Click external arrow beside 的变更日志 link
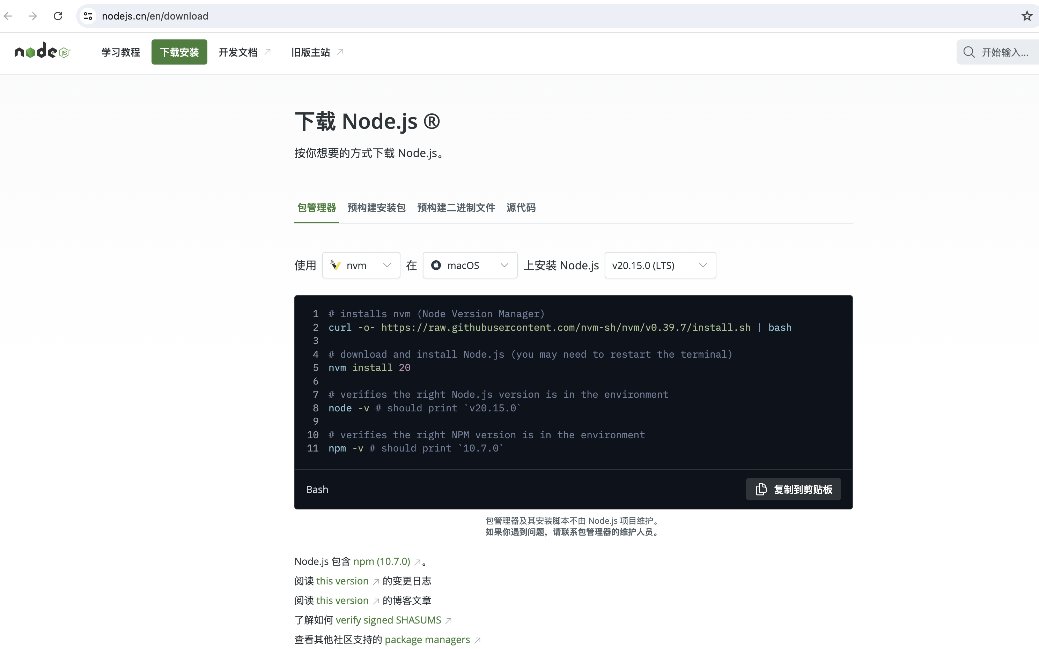Image resolution: width=1039 pixels, height=649 pixels. tap(376, 582)
